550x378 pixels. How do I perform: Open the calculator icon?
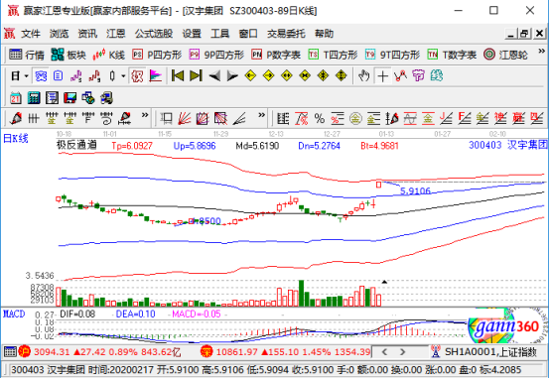click(x=34, y=98)
